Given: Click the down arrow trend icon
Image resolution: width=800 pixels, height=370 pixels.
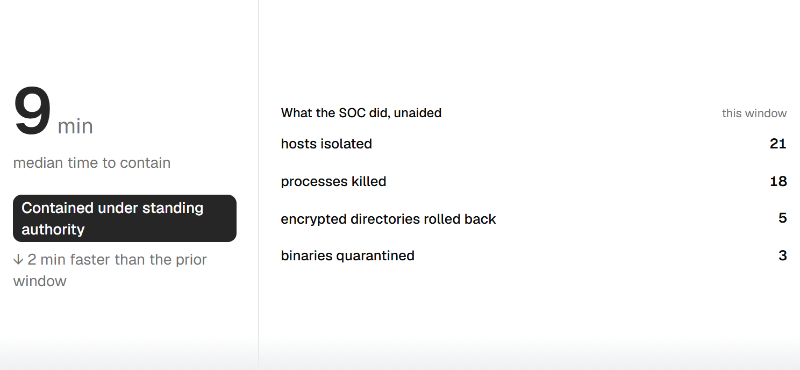Looking at the screenshot, I should click(18, 260).
